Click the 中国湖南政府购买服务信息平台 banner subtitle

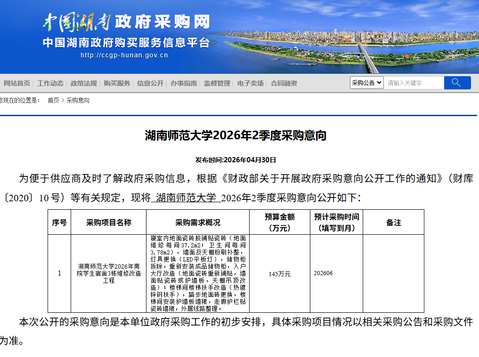coord(126,42)
